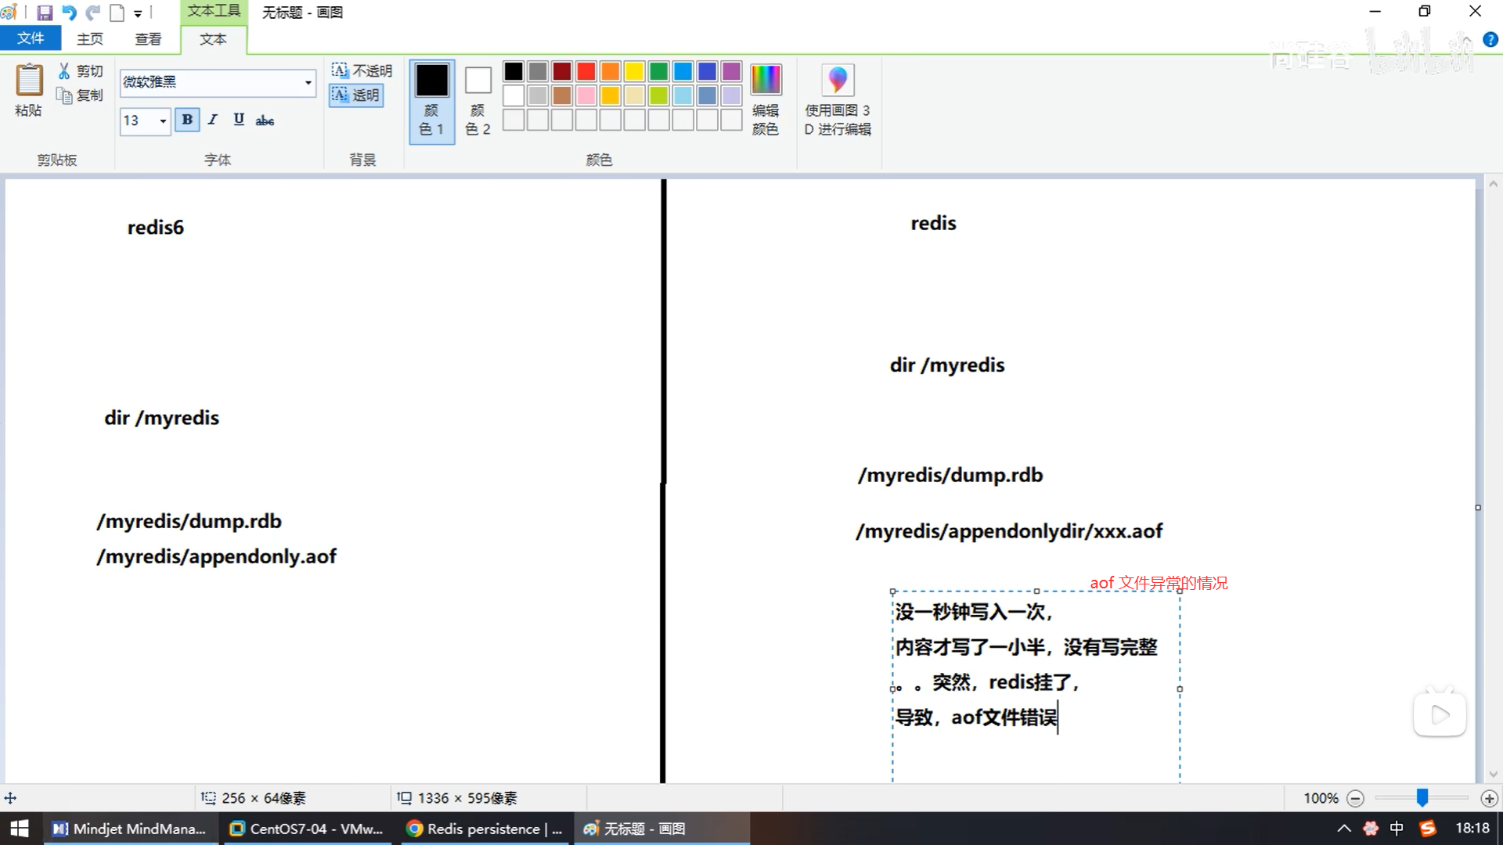The width and height of the screenshot is (1503, 845).
Task: Open the quick access toolbar customize arrow
Action: [138, 13]
